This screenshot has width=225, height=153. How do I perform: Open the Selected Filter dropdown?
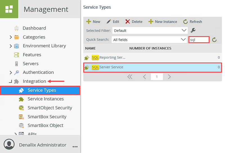(150, 30)
